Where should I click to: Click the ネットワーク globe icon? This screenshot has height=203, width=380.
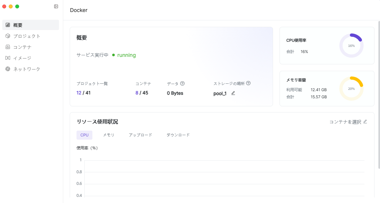(8, 69)
